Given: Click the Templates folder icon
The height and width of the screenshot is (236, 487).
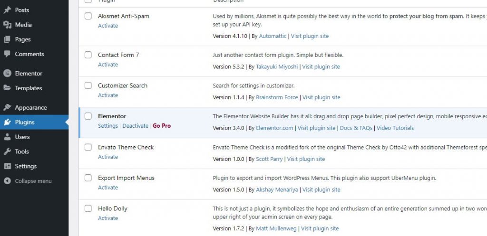Looking at the screenshot, I should pos(7,88).
